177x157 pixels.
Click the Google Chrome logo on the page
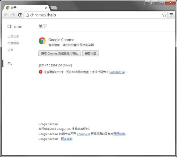pyautogui.click(x=42, y=41)
